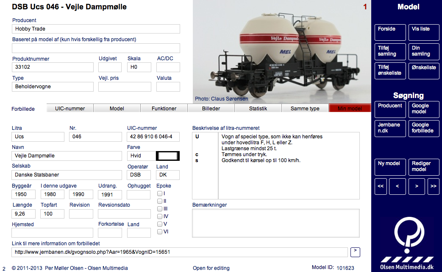442x272 pixels.
Task: Toggle Epoke III checkbox
Action: pos(160,209)
